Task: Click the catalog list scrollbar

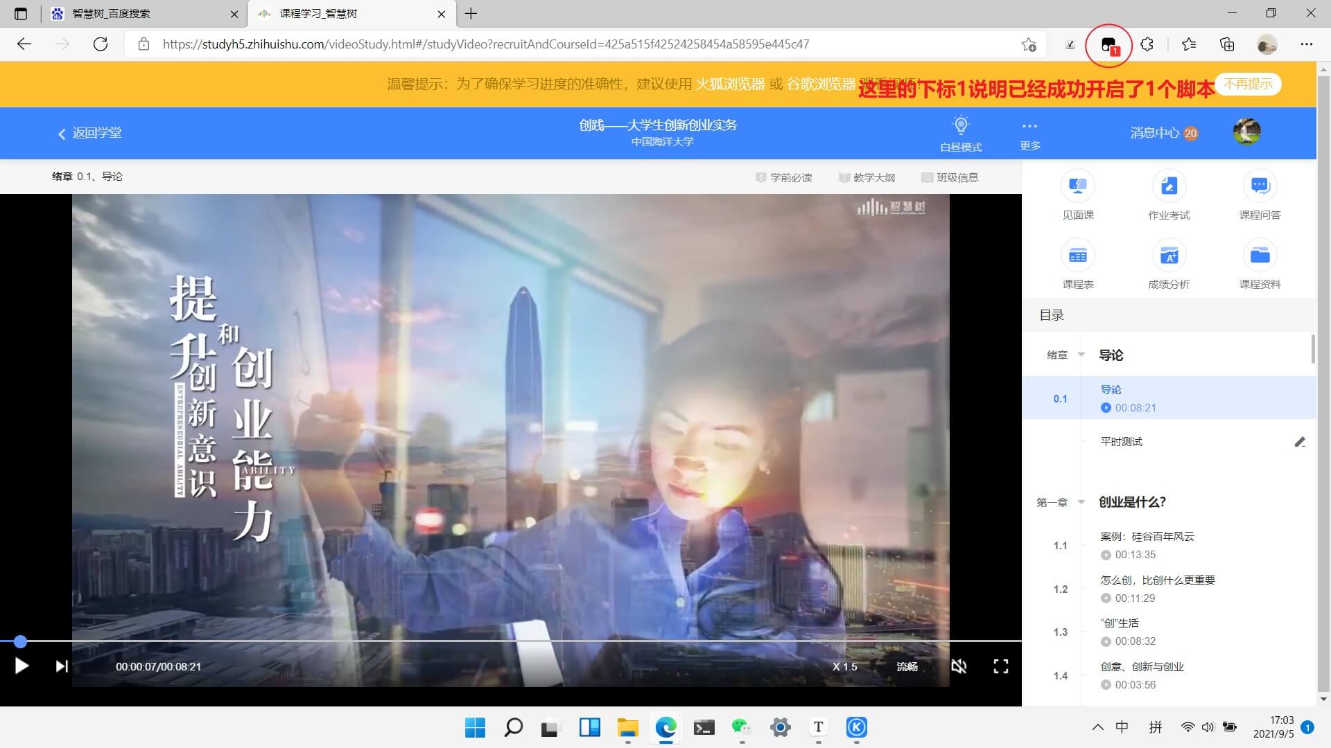Action: point(1313,349)
